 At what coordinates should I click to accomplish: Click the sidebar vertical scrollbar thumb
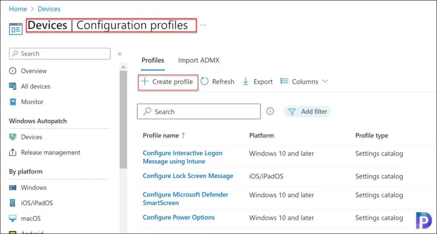123,120
